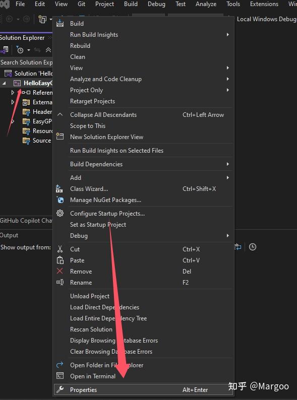Open the Extensions menu

[x=264, y=4]
